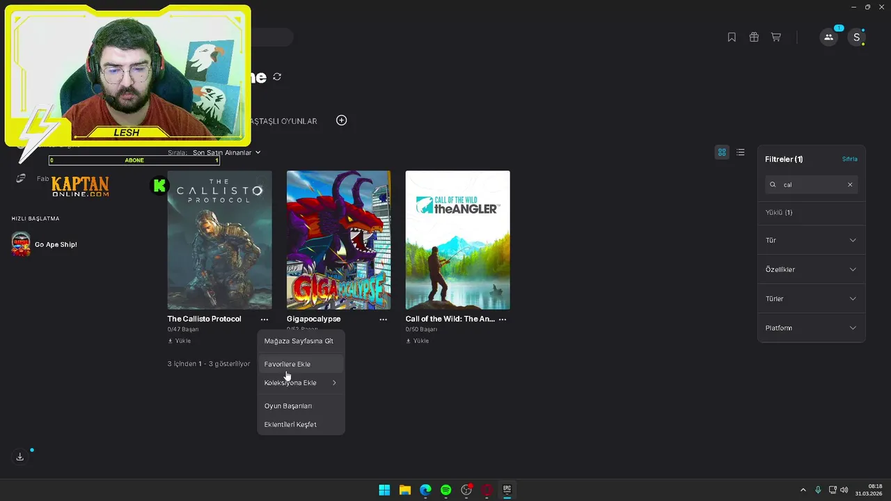This screenshot has width=891, height=501.
Task: Select Oyun Başarıları menu item
Action: point(301,406)
